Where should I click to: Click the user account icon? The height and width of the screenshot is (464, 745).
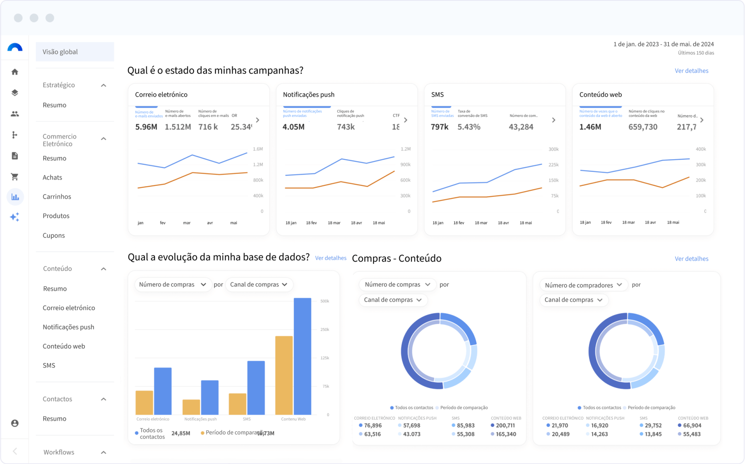15,423
